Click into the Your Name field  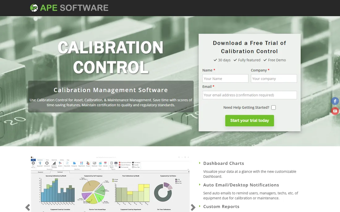(225, 79)
